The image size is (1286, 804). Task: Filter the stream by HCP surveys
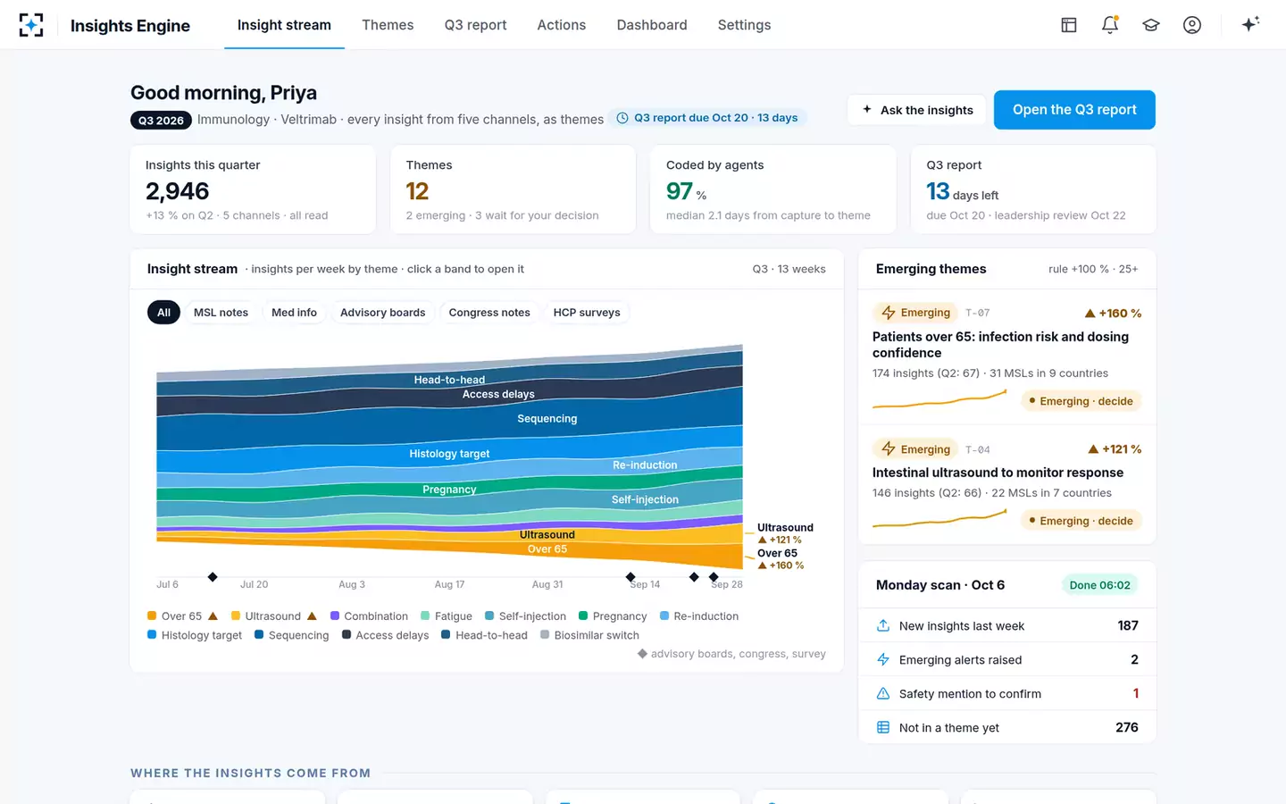tap(587, 313)
